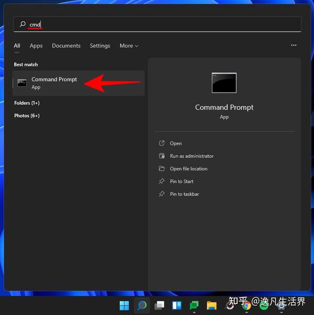This screenshot has height=315, width=314.
Task: Click the search box containing cmd
Action: (157, 24)
